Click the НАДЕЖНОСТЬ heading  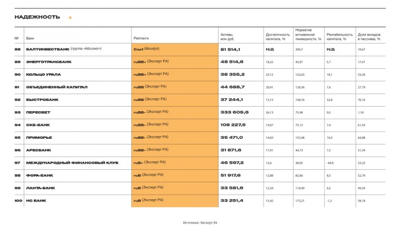pos(37,17)
